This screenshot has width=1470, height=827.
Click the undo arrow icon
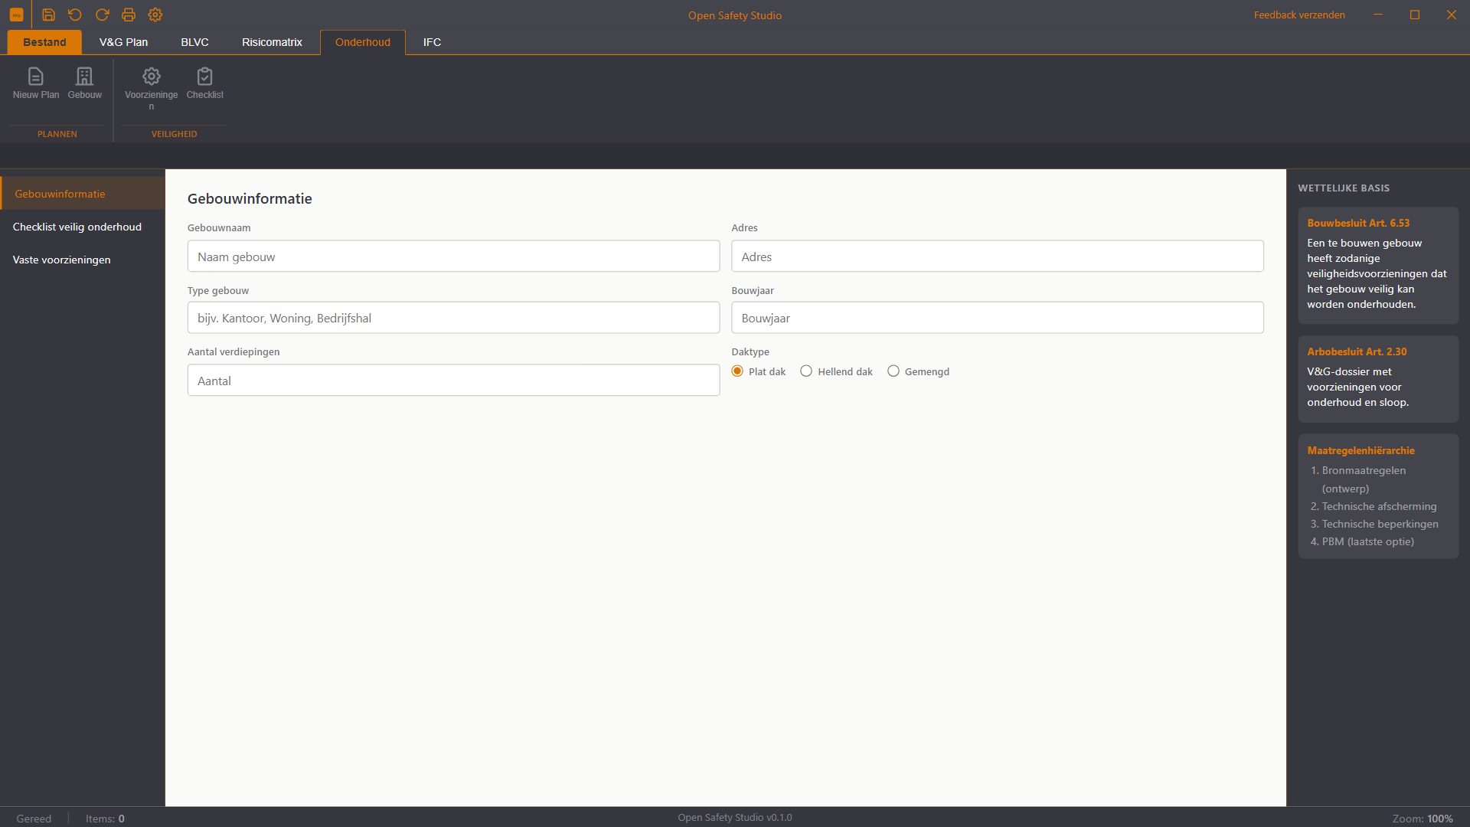click(x=75, y=15)
